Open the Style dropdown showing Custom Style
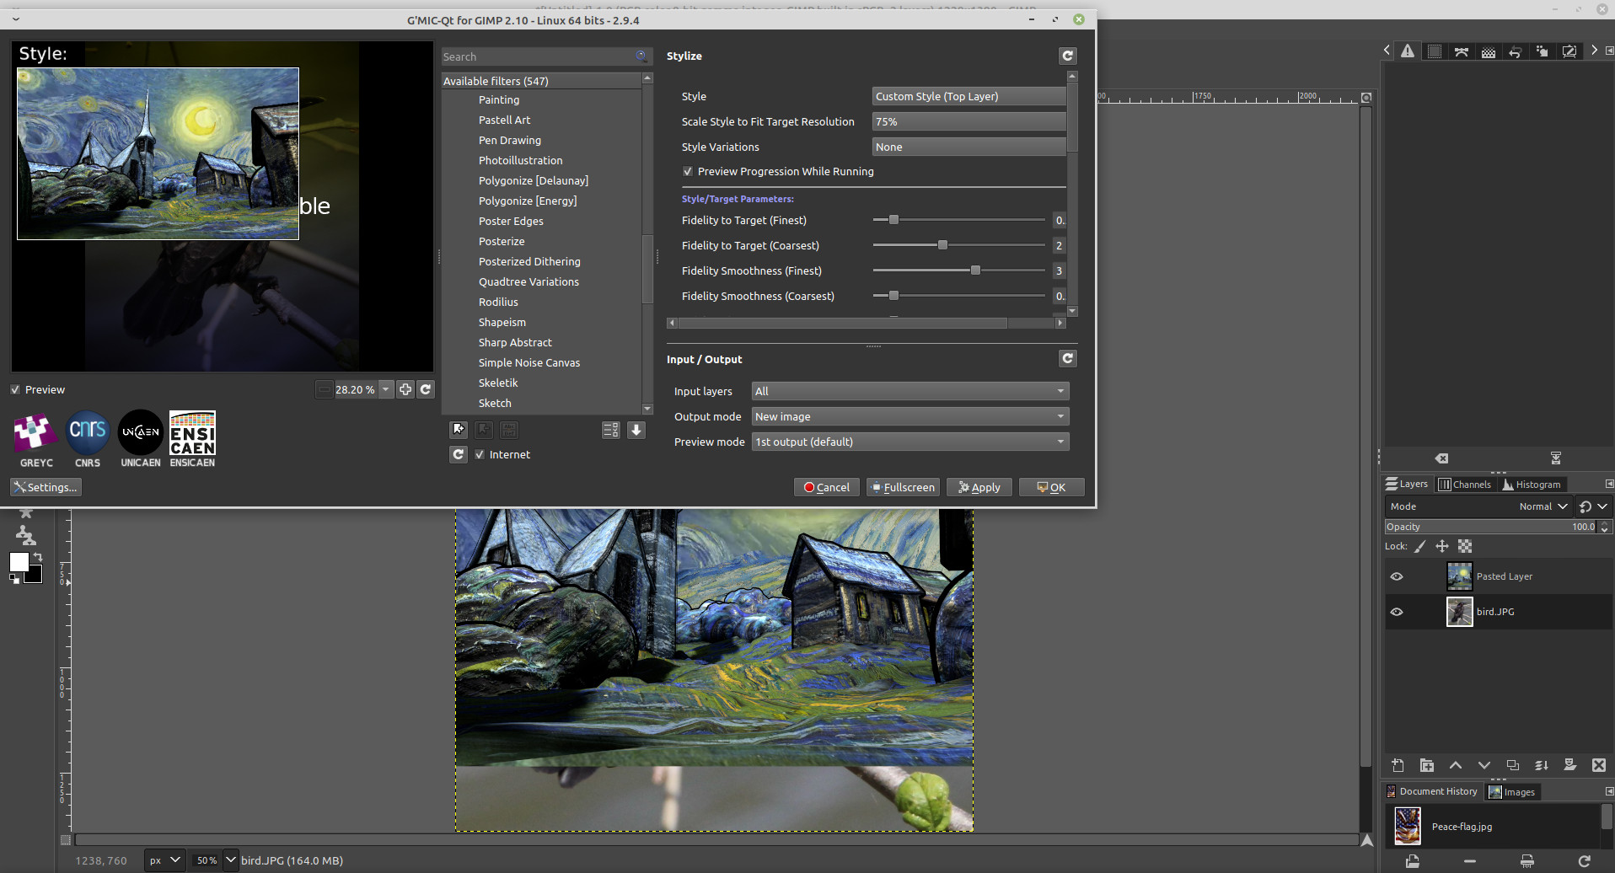 (x=968, y=96)
